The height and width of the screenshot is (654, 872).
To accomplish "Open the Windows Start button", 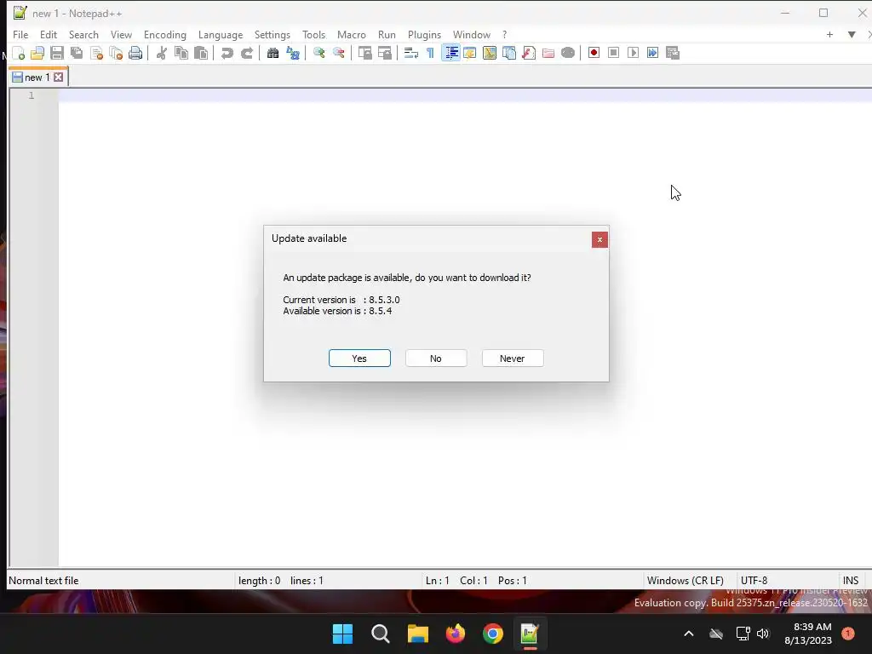I will [x=342, y=634].
